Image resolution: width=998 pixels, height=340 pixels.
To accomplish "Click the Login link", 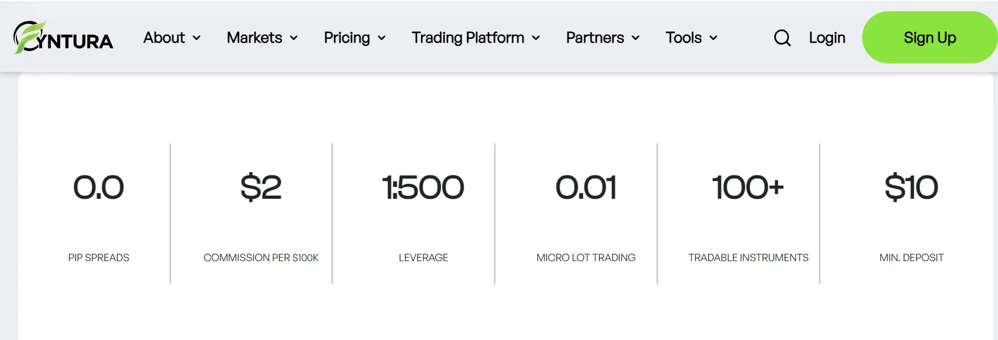I will coord(827,38).
